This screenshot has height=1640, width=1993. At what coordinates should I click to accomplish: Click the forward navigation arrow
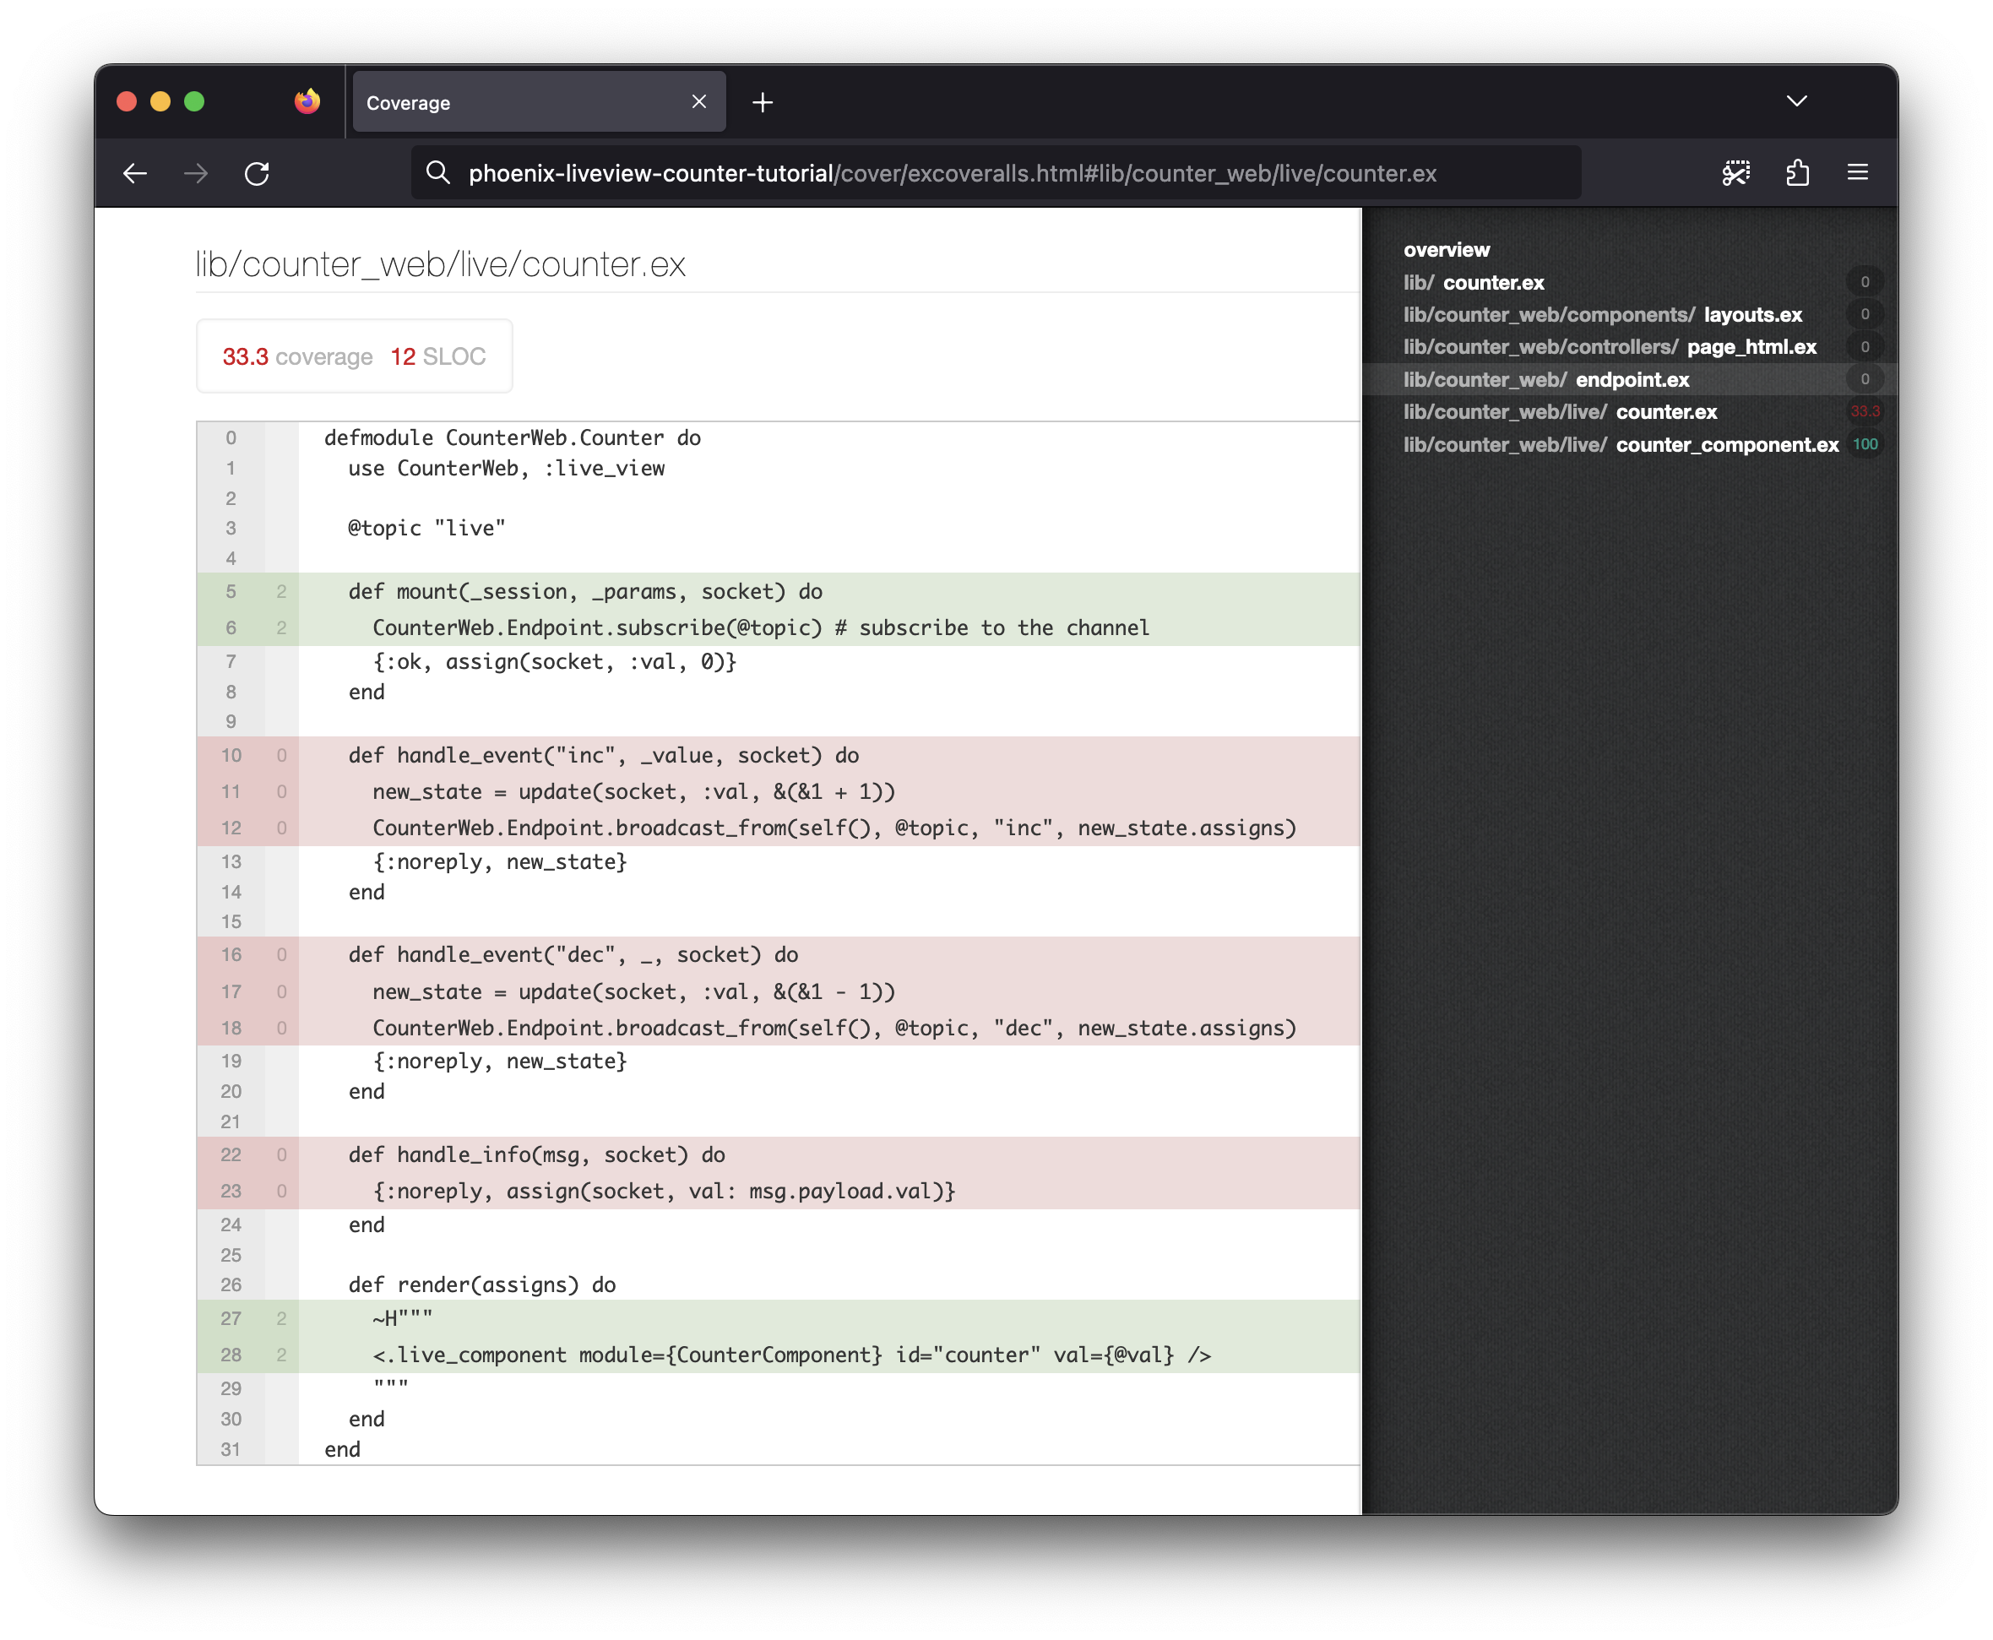pyautogui.click(x=196, y=173)
